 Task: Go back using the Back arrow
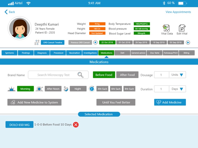(6, 12)
